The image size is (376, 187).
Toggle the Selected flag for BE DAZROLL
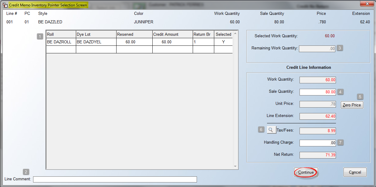click(223, 42)
